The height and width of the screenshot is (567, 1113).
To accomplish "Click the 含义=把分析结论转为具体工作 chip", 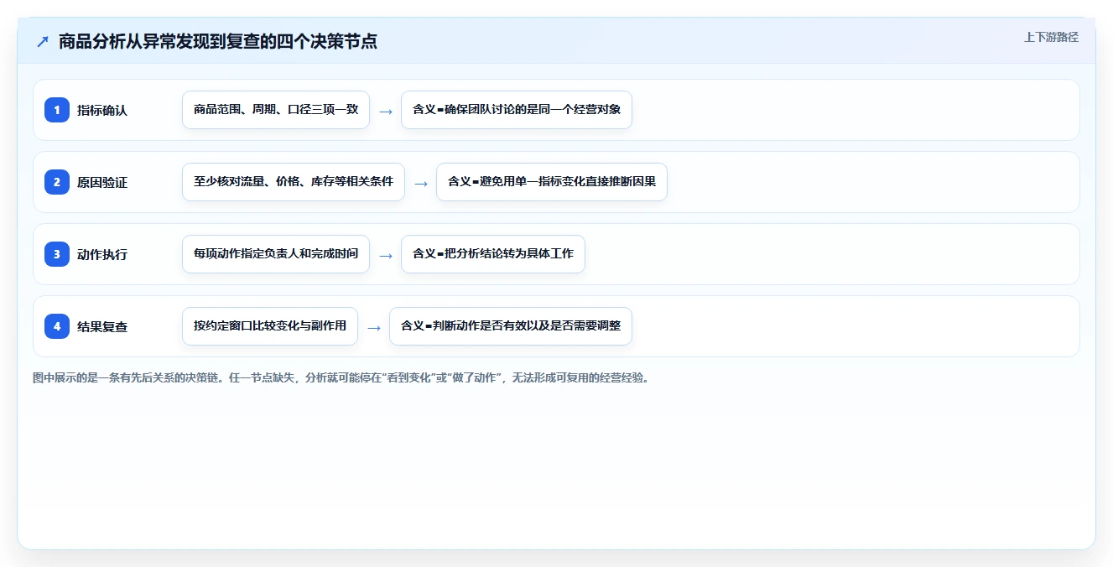I will coord(493,254).
